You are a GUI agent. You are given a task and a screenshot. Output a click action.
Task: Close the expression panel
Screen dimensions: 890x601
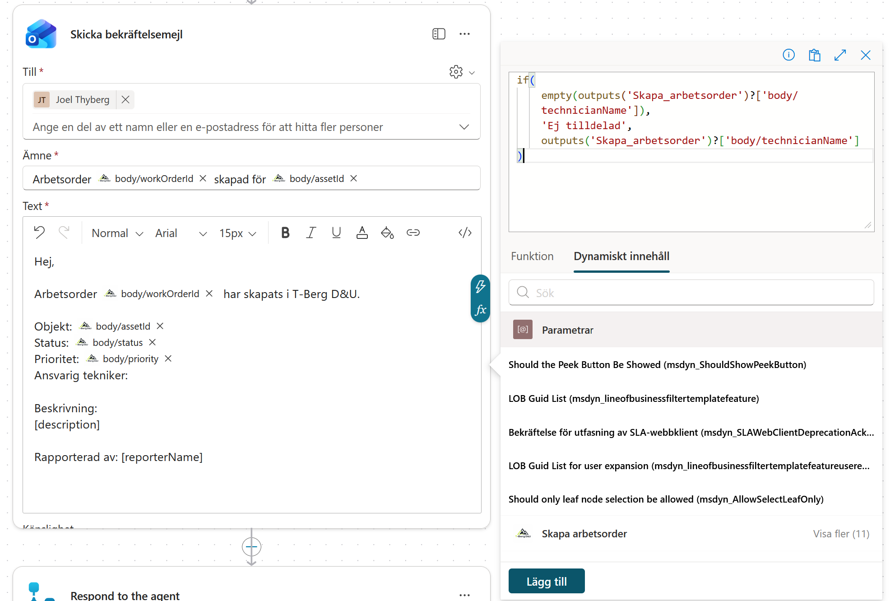pyautogui.click(x=866, y=55)
